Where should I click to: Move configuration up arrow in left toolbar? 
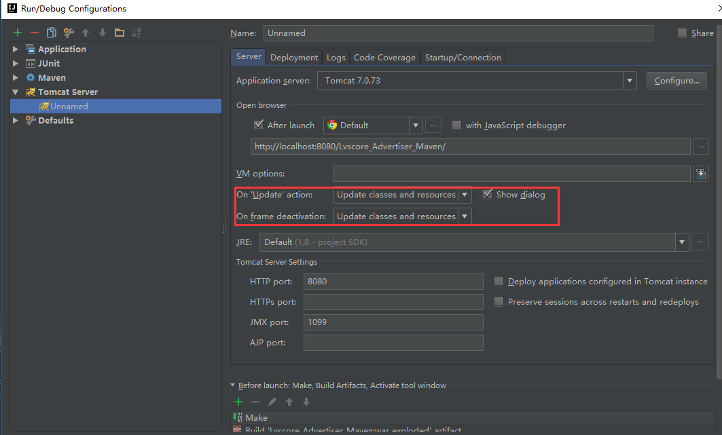click(x=86, y=33)
